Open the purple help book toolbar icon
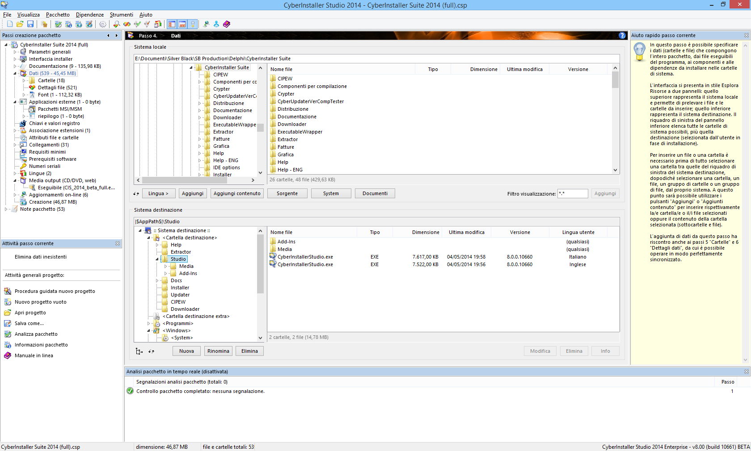This screenshot has height=451, width=751. (x=227, y=24)
